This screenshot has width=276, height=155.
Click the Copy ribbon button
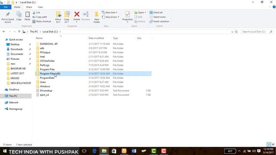pos(19,16)
